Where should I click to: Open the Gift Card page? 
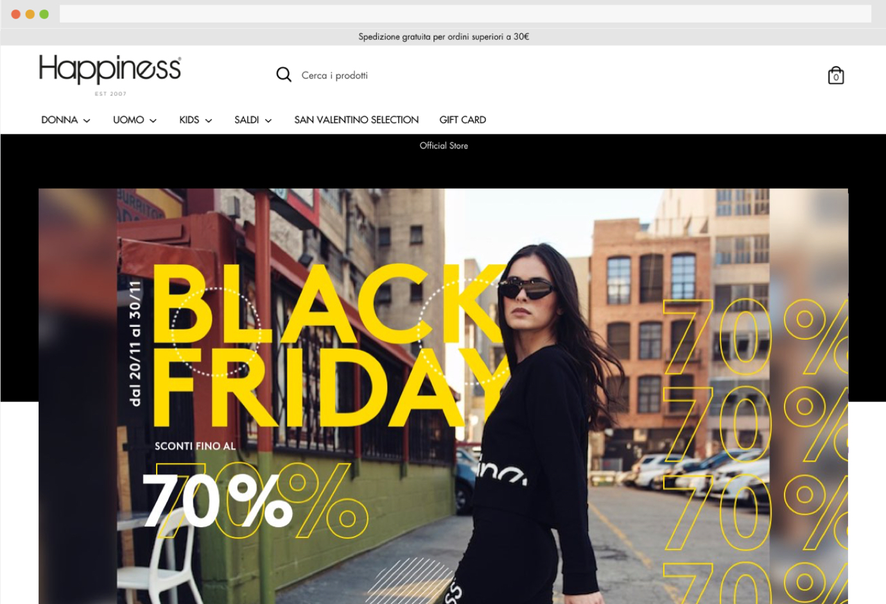[x=463, y=120]
